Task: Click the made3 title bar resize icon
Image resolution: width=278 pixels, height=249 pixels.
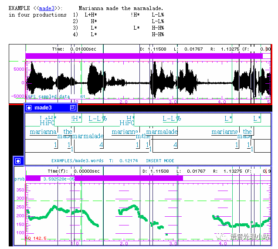Action: [x=73, y=108]
